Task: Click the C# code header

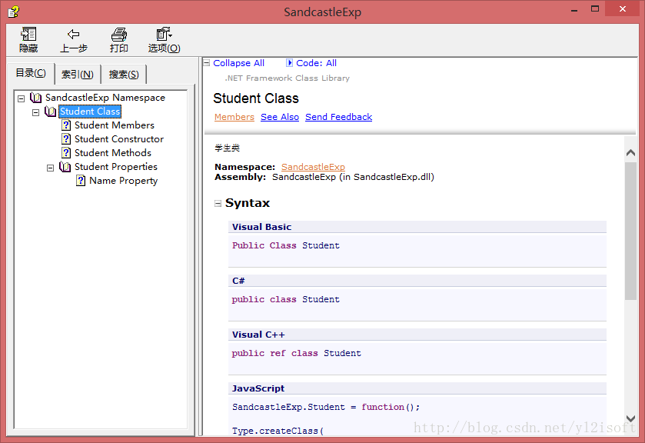Action: (x=417, y=281)
